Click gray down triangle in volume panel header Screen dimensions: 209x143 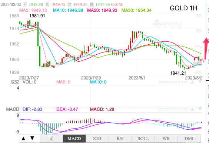point(200,82)
